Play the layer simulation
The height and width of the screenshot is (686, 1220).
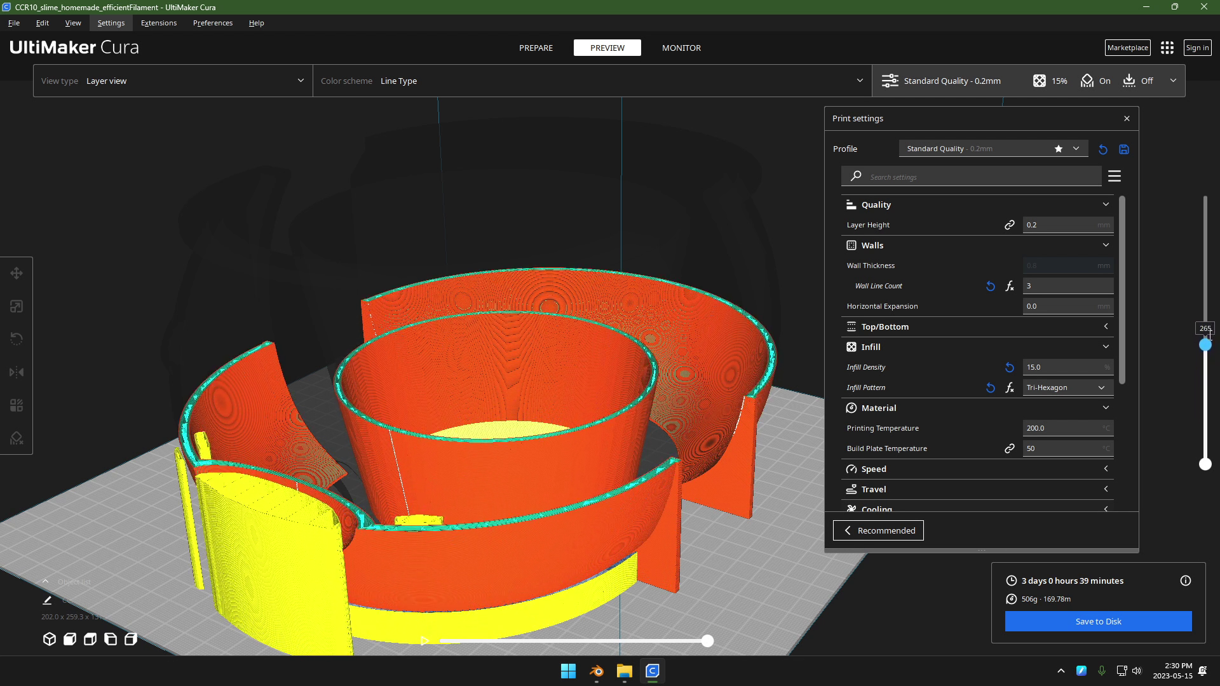tap(425, 641)
